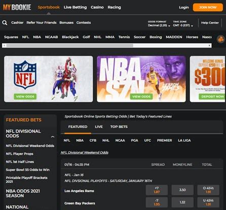This screenshot has height=210, width=226.
Task: Select NHL in the sports bar
Action: coord(97,37)
